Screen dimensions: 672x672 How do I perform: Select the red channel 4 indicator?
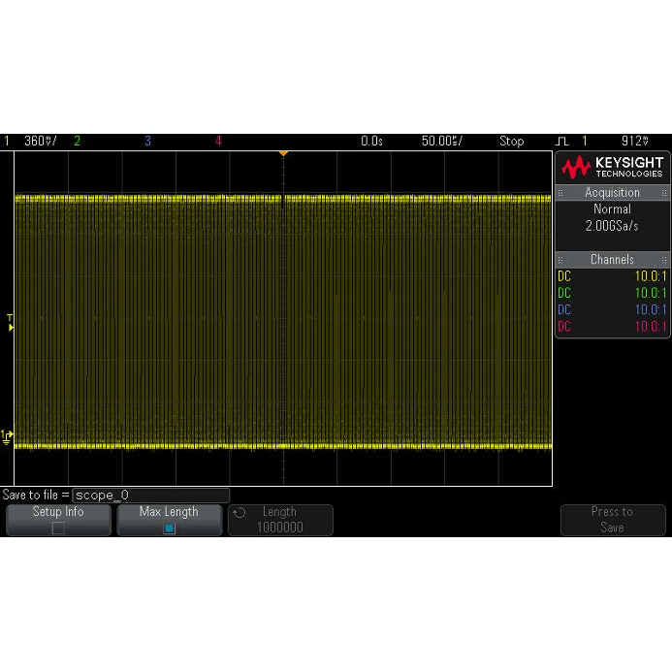coord(218,142)
